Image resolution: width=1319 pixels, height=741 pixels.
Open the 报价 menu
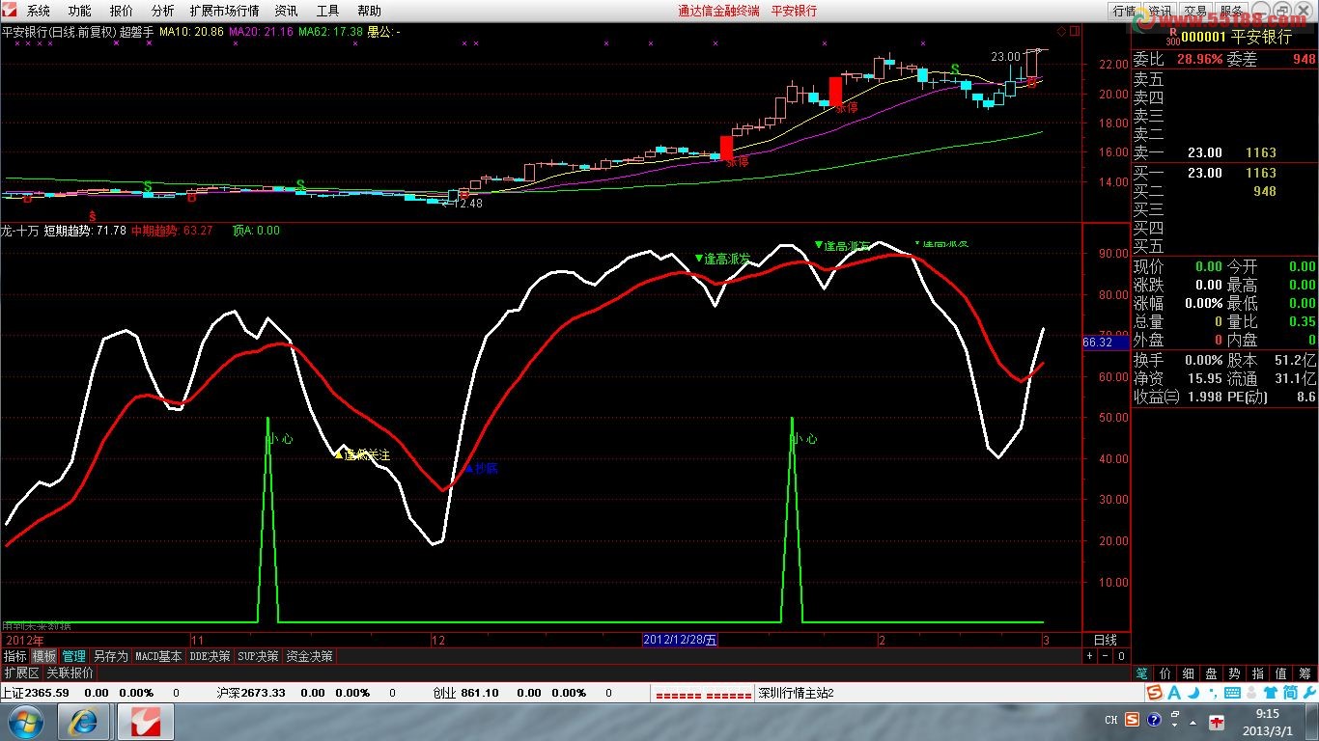122,11
